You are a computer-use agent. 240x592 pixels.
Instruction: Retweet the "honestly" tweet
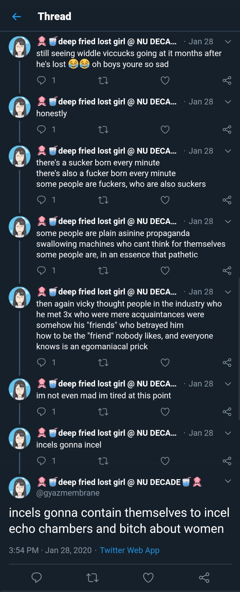tap(103, 129)
